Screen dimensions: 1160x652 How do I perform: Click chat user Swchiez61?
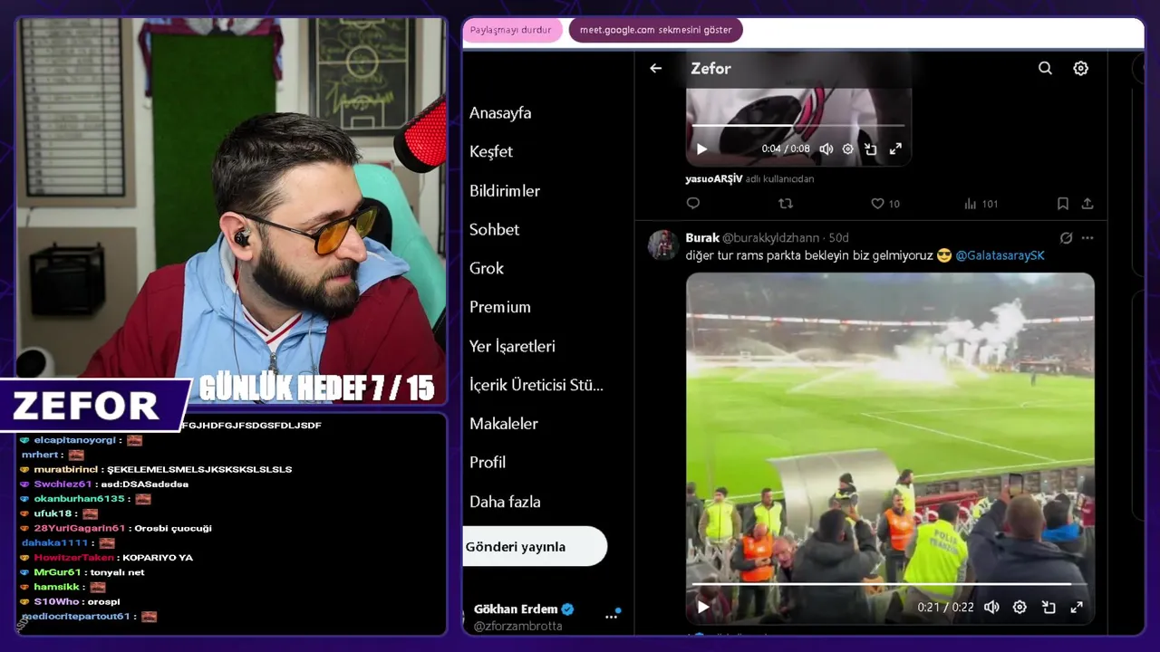click(63, 484)
